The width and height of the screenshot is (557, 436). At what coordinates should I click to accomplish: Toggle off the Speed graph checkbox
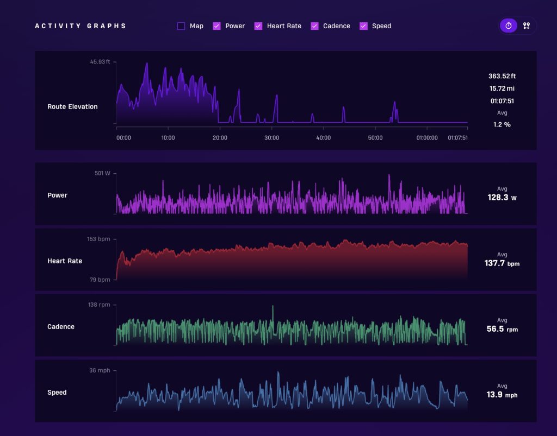[x=363, y=26]
